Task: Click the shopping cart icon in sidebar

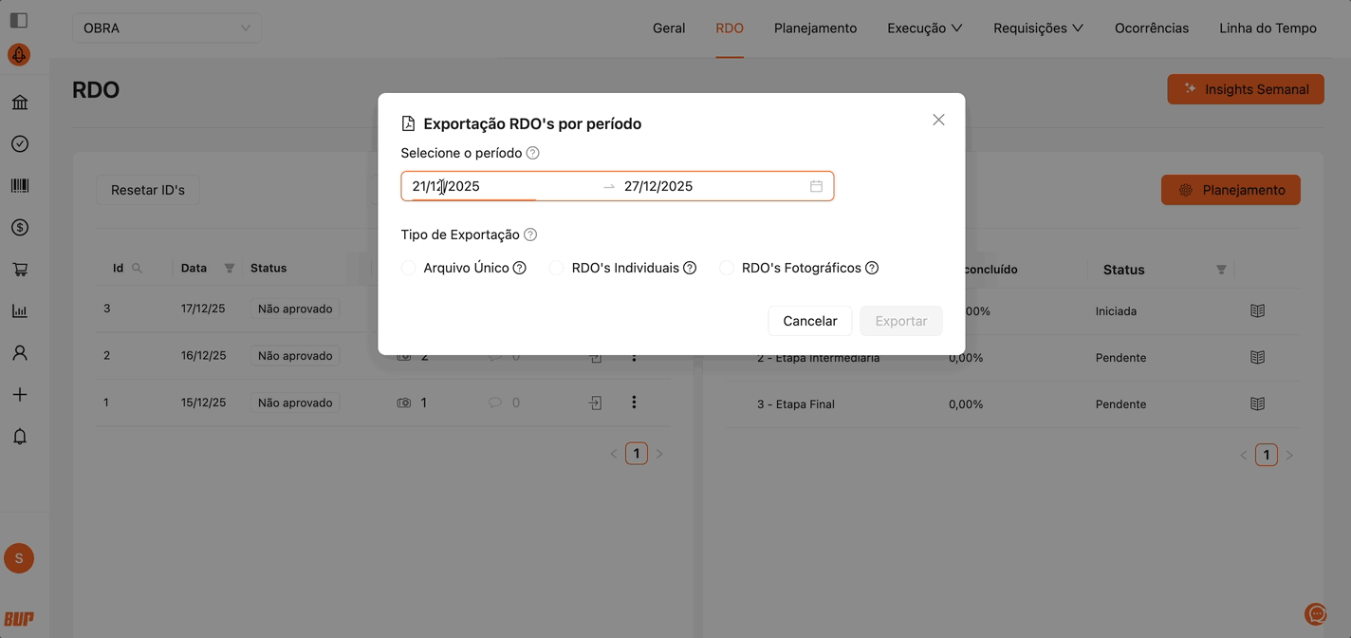Action: [19, 270]
